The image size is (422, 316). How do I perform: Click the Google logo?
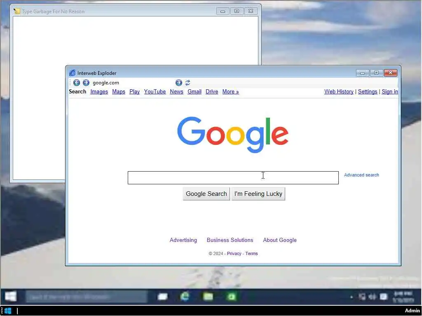coord(233,135)
